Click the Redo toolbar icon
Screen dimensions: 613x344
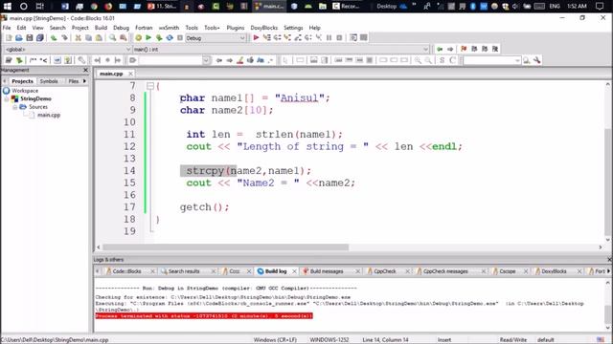pos(64,38)
